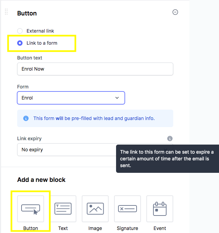Viewport: 219px width, 233px height.
Task: Add a Button block using its icon
Action: click(x=31, y=209)
